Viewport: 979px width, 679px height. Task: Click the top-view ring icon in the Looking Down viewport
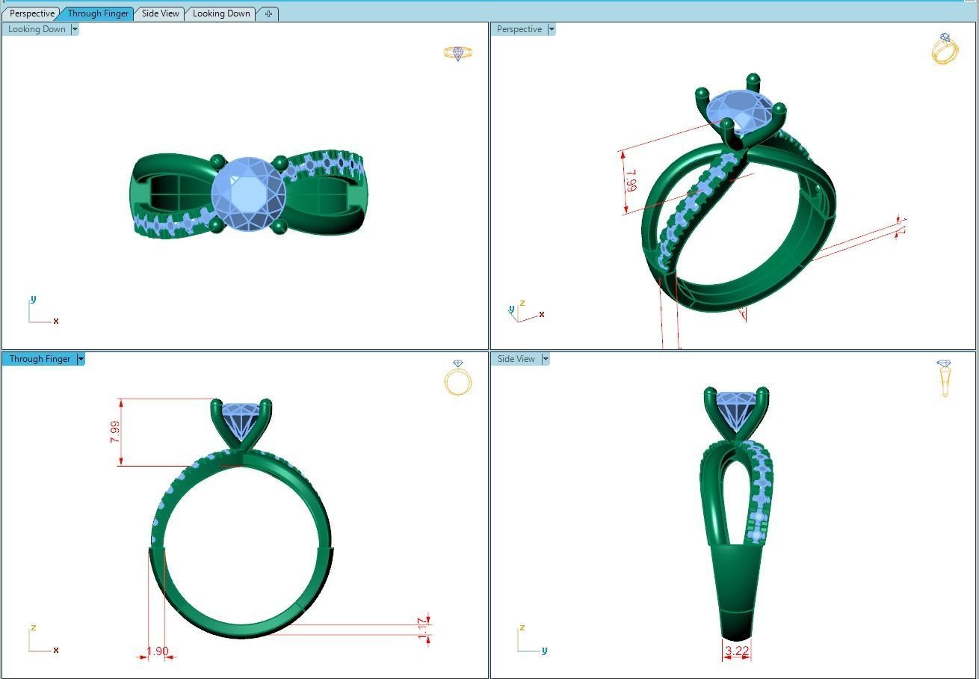[458, 53]
